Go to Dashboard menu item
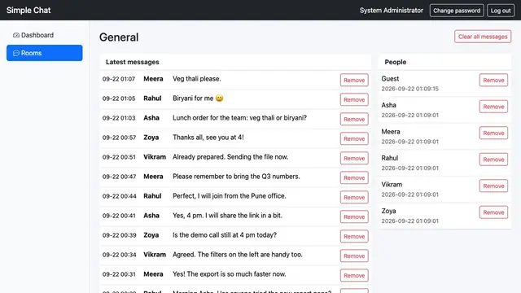This screenshot has width=521, height=293. [45, 35]
